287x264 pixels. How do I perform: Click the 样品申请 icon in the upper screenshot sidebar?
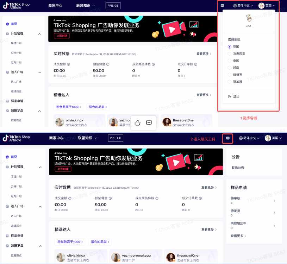pos(7,101)
